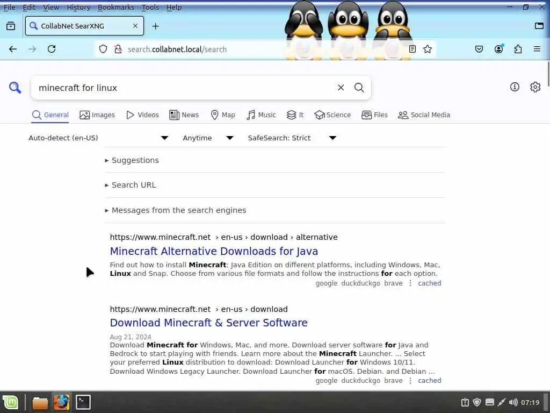
Task: Switch to the Science category
Action: coord(332,115)
